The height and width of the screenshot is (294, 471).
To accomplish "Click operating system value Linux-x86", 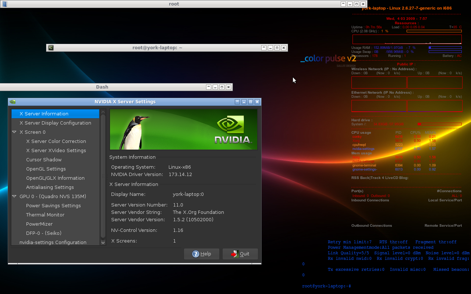I will [180, 167].
